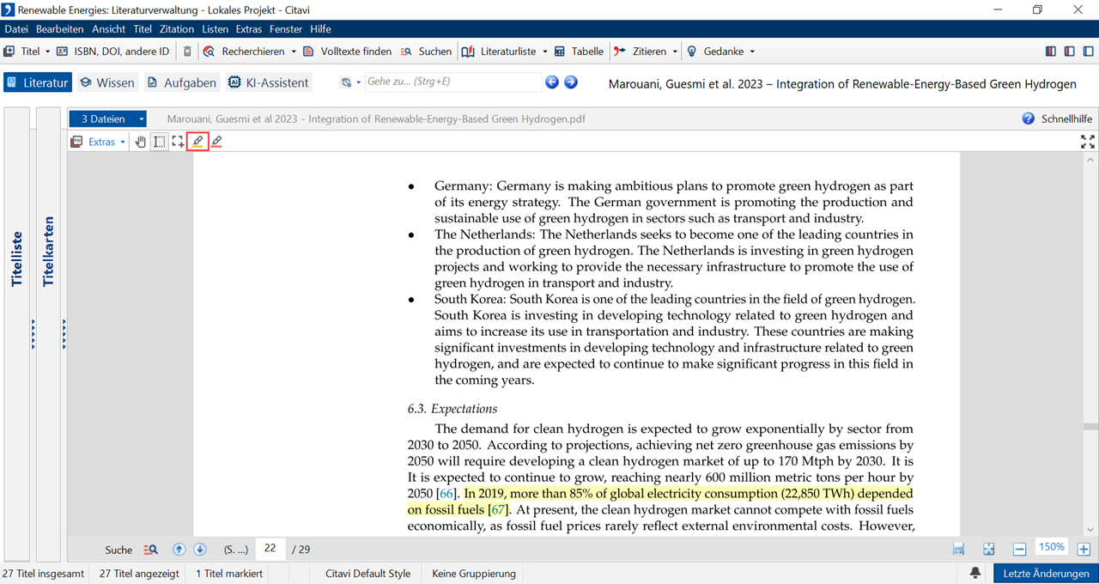Open notifications bell in status bar

(975, 573)
